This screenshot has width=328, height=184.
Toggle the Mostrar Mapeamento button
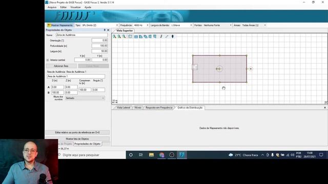point(60,25)
